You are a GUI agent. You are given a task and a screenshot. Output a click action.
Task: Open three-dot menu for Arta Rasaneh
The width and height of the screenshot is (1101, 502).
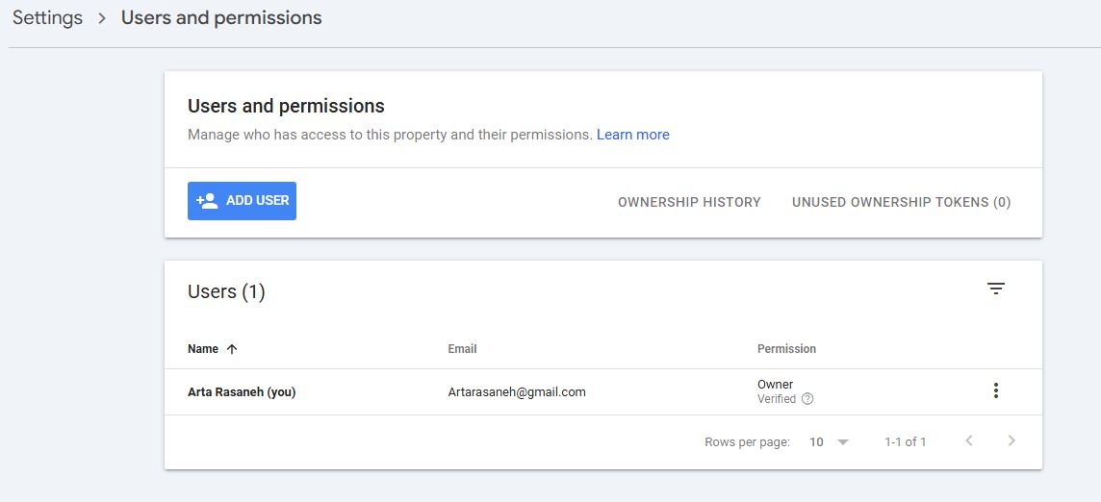coord(996,390)
